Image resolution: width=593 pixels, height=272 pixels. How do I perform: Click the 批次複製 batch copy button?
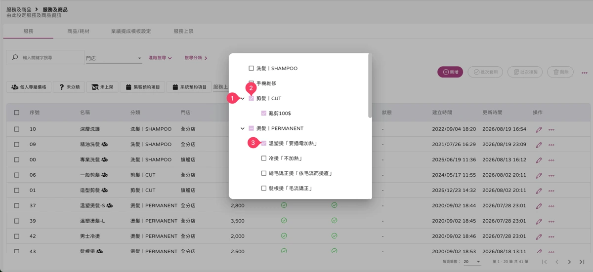525,72
